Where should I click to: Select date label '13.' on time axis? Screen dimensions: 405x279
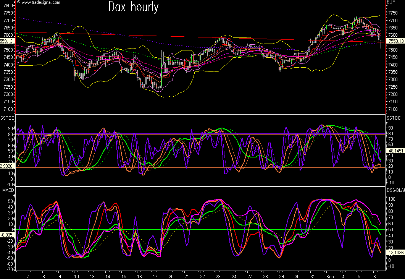coord(92,277)
